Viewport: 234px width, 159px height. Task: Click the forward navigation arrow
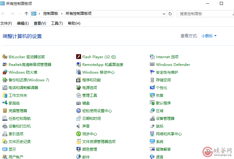[12, 14]
